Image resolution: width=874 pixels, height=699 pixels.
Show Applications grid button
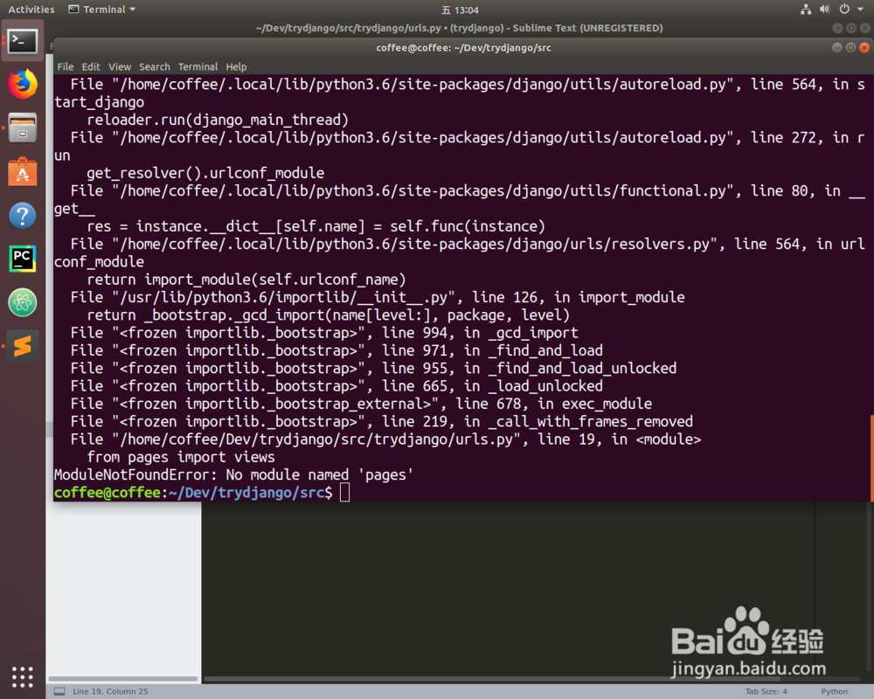tap(23, 676)
